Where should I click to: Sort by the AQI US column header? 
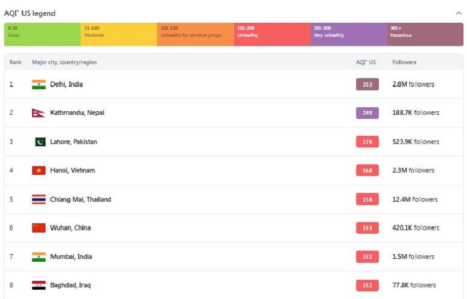(x=366, y=62)
